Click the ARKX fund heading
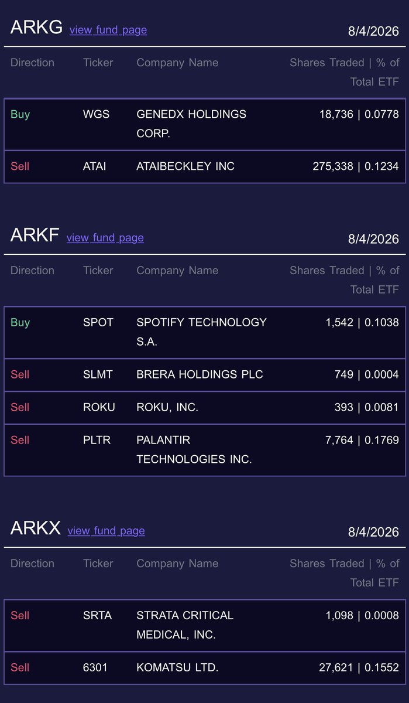409x703 pixels. click(36, 528)
